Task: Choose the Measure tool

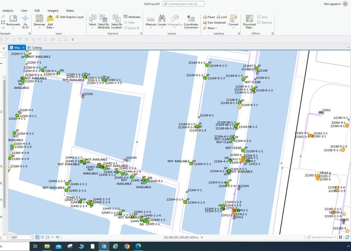Action: (x=151, y=21)
